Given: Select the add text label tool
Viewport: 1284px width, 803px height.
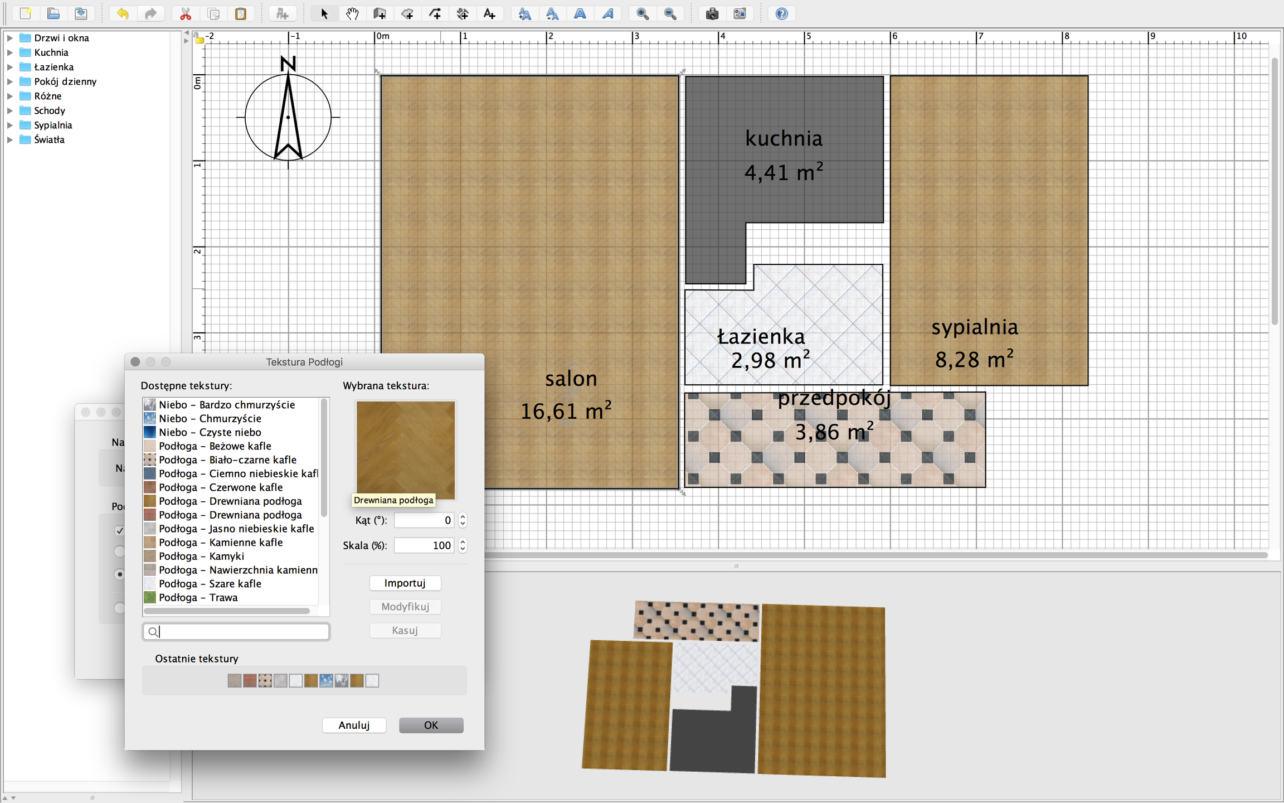Looking at the screenshot, I should [x=490, y=14].
